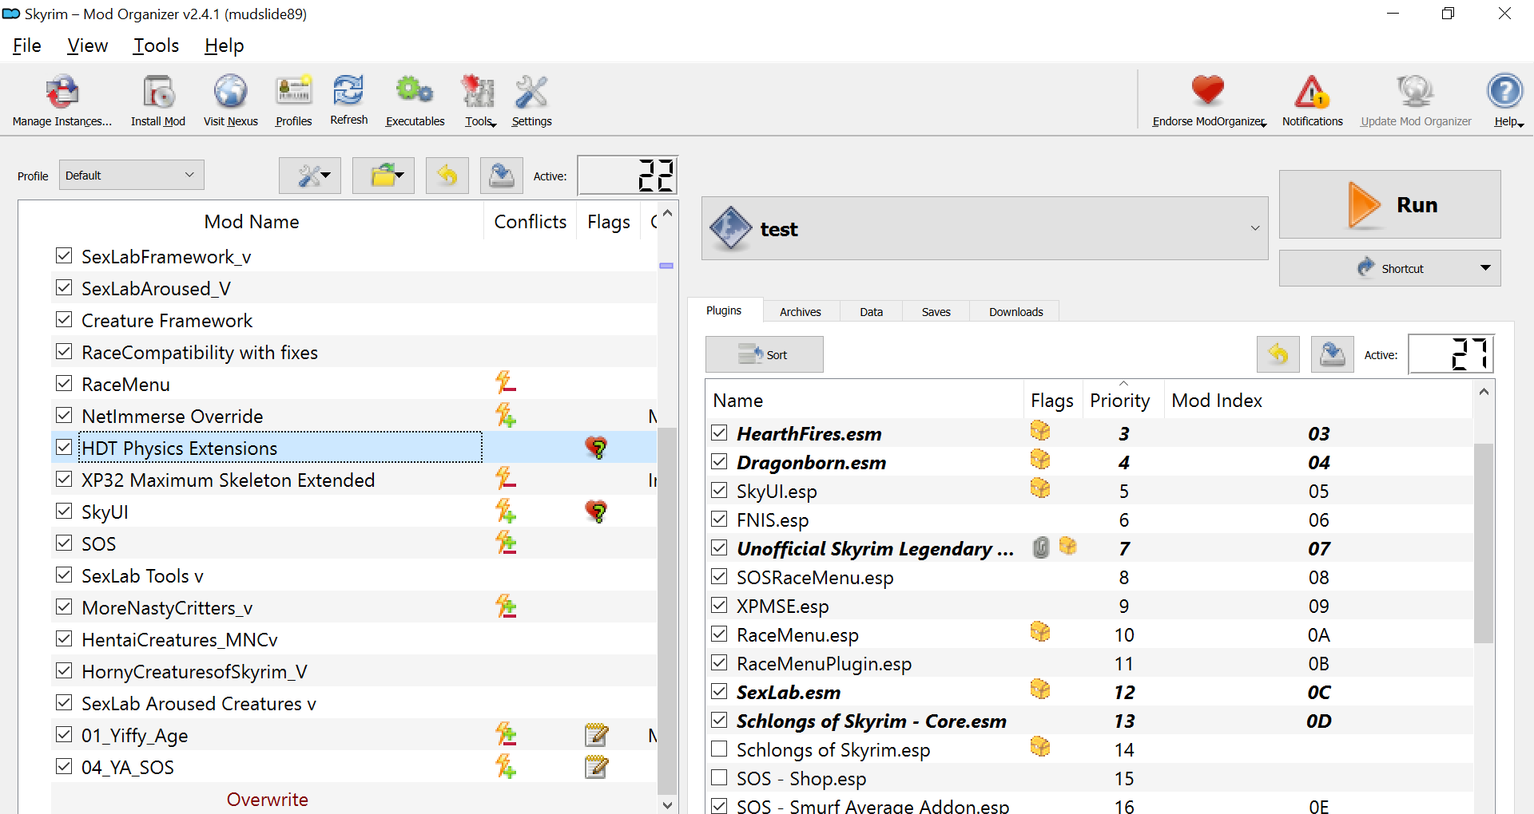Image resolution: width=1534 pixels, height=814 pixels.
Task: Open the Profile dropdown set to Default
Action: 131,175
